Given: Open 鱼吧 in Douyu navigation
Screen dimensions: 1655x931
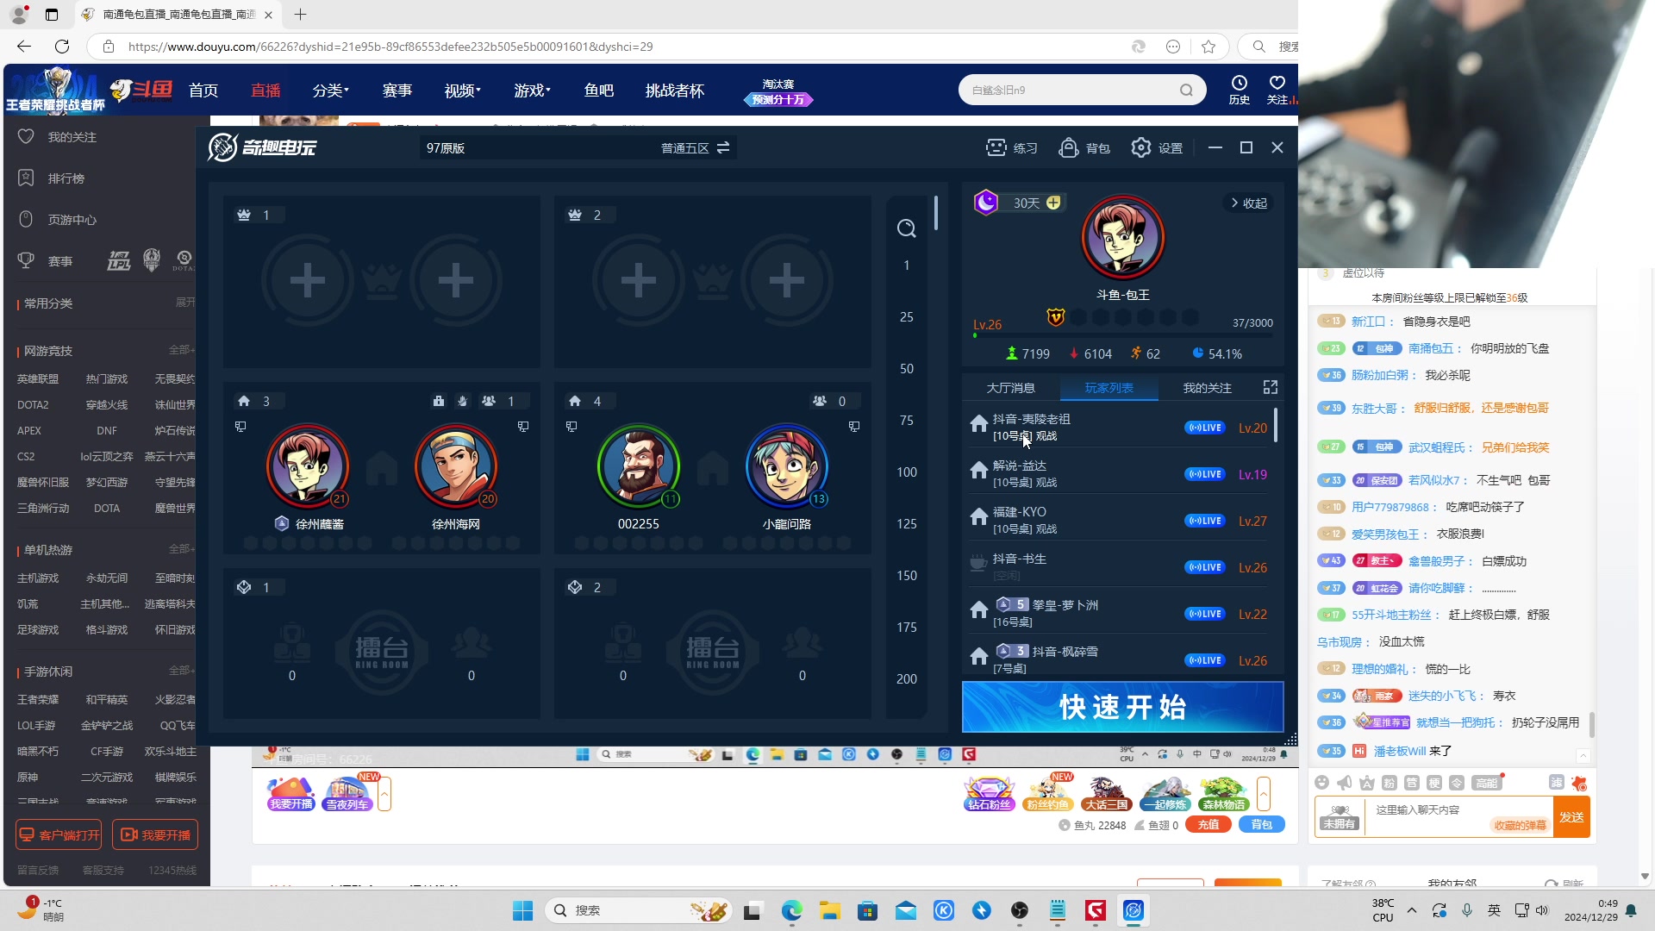Looking at the screenshot, I should (x=599, y=91).
